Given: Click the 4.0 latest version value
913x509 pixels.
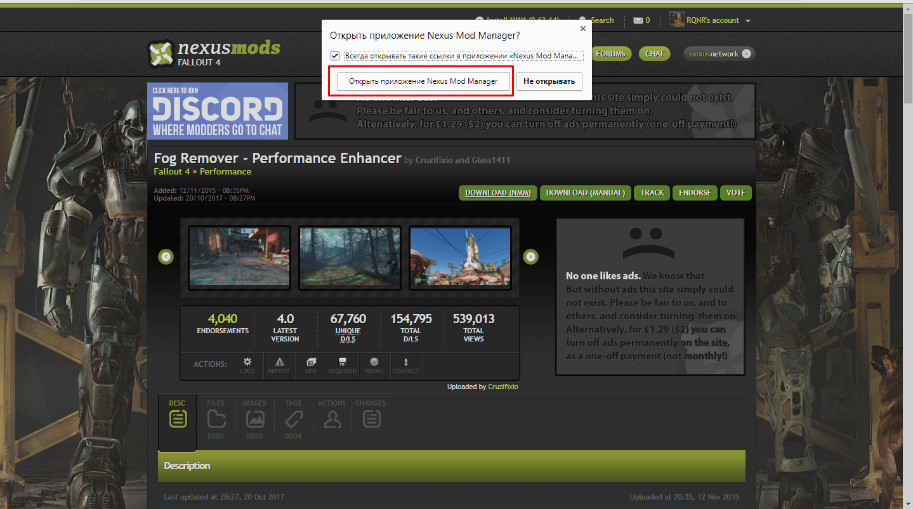Looking at the screenshot, I should pos(286,319).
